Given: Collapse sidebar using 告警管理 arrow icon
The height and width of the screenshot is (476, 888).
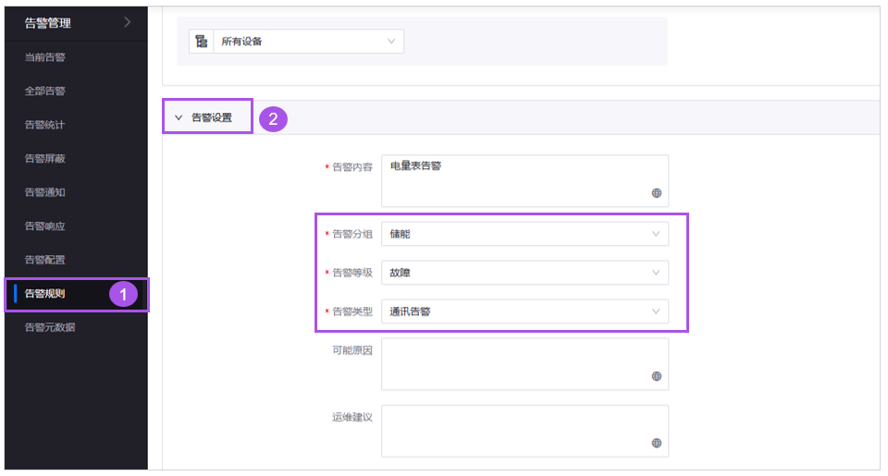Looking at the screenshot, I should tap(127, 22).
